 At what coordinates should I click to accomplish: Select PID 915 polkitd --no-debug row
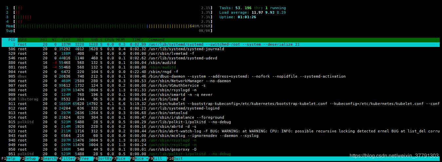[x=221, y=122]
